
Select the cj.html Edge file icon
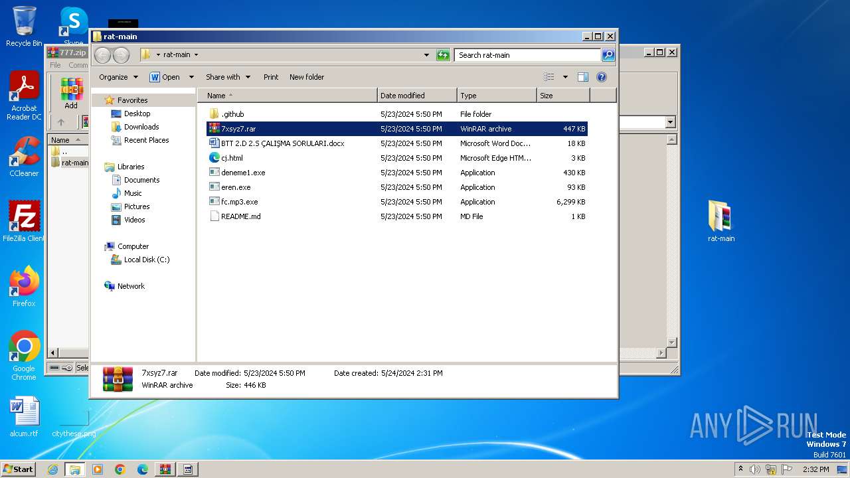point(214,158)
